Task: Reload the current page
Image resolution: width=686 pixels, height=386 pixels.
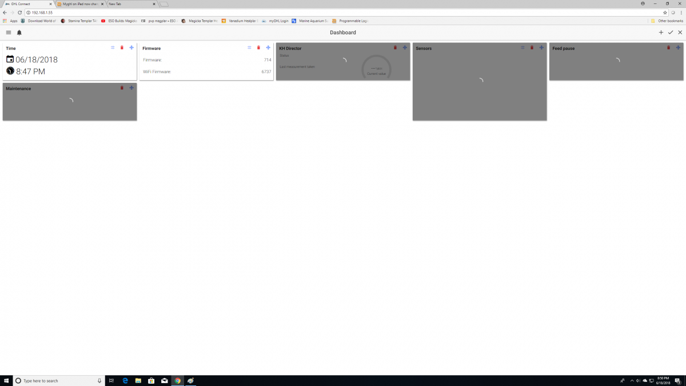Action: (20, 12)
